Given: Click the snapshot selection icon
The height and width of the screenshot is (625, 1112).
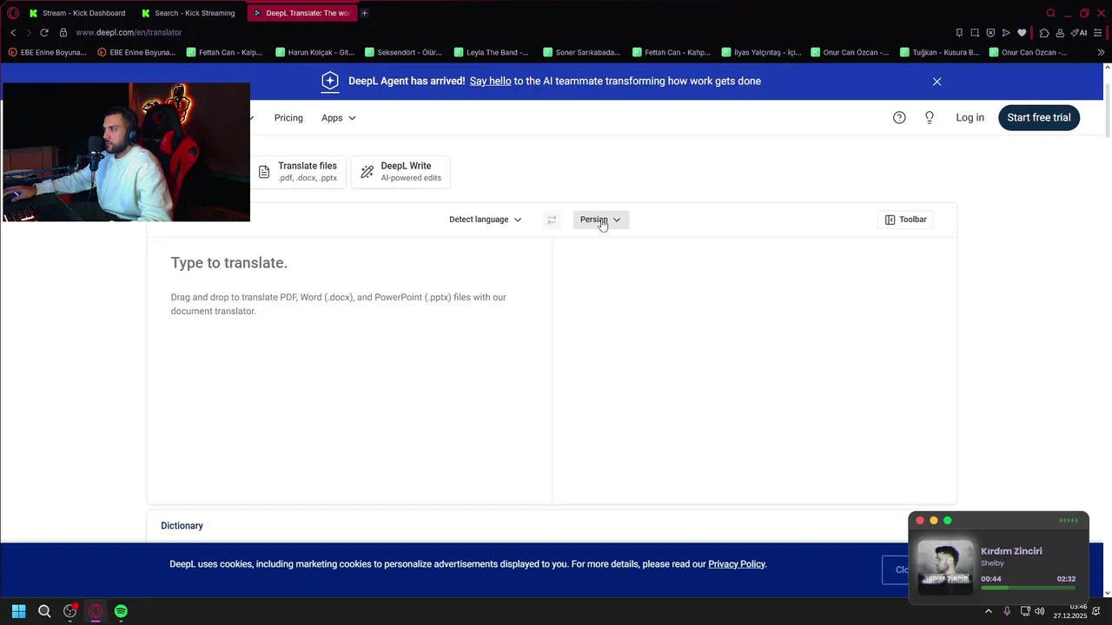Looking at the screenshot, I should coord(975,33).
